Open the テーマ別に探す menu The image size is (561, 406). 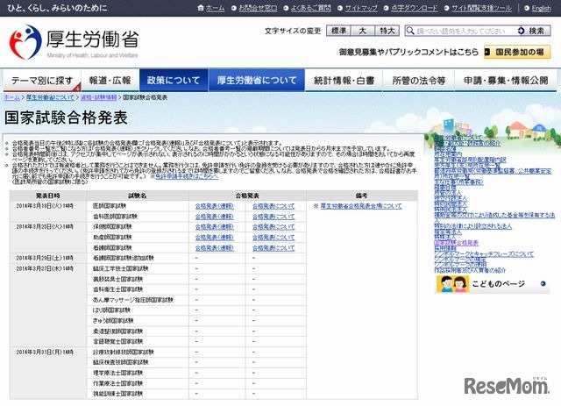[x=42, y=81]
